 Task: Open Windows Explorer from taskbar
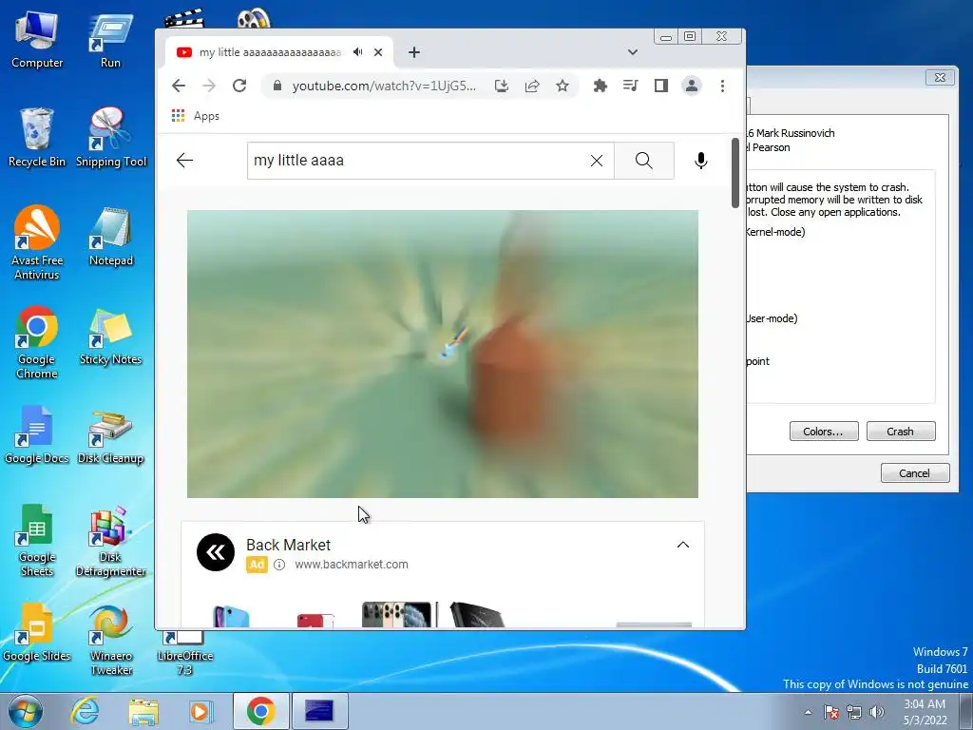[143, 711]
